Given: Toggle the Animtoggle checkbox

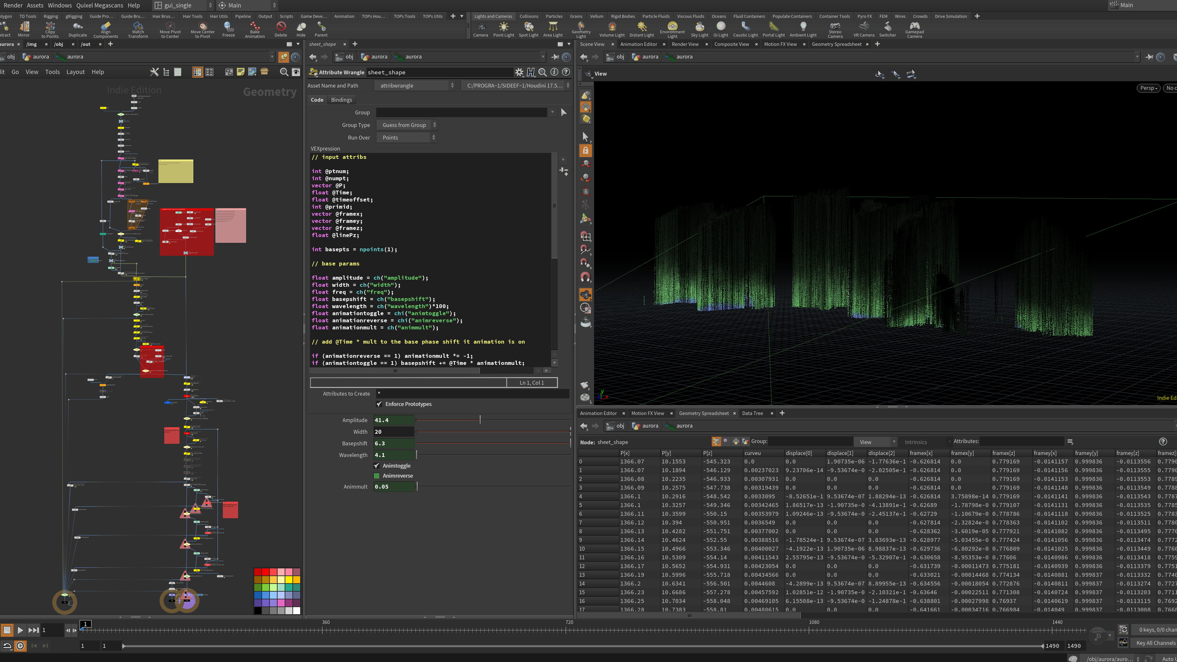Looking at the screenshot, I should click(376, 466).
